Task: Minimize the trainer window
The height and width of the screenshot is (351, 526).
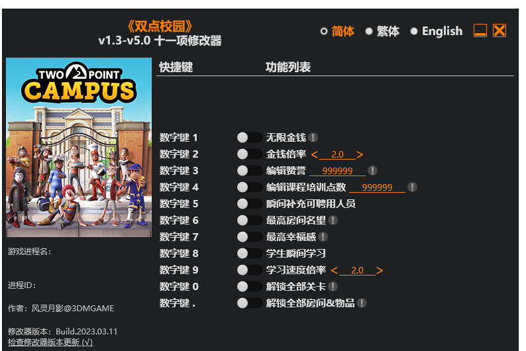Action: (480, 30)
